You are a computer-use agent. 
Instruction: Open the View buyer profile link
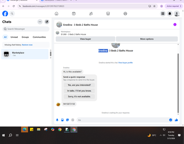(x=125, y=63)
